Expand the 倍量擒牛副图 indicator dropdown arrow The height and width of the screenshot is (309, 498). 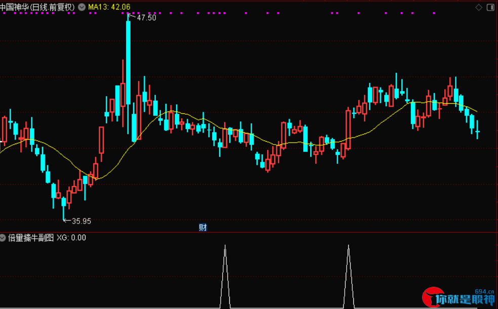(x=3, y=238)
